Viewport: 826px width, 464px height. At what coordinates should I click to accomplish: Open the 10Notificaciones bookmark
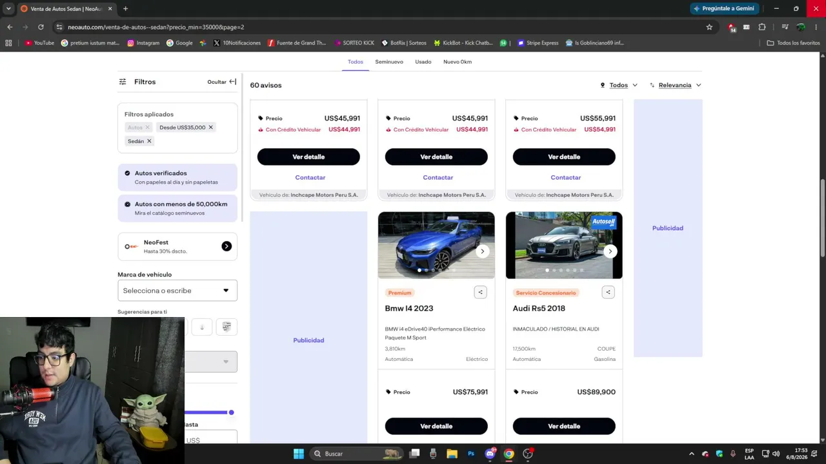(237, 43)
